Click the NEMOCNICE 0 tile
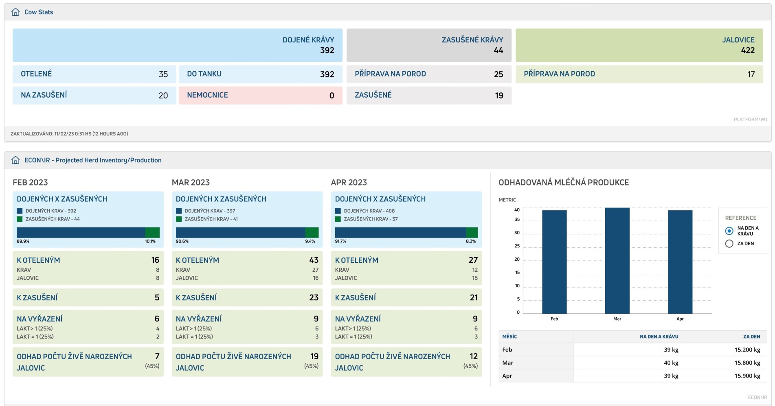 [x=261, y=95]
